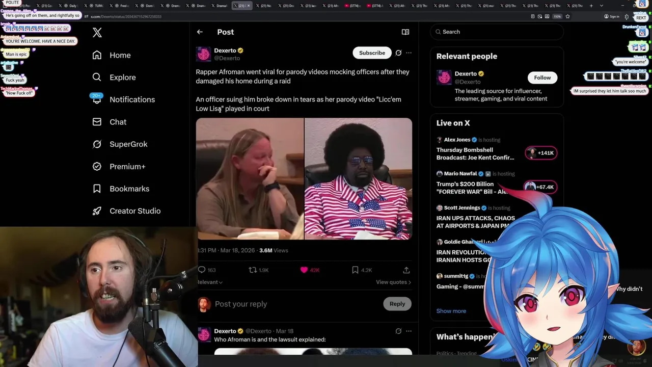This screenshot has height=367, width=652.
Task: Click the Reply button
Action: (x=397, y=304)
